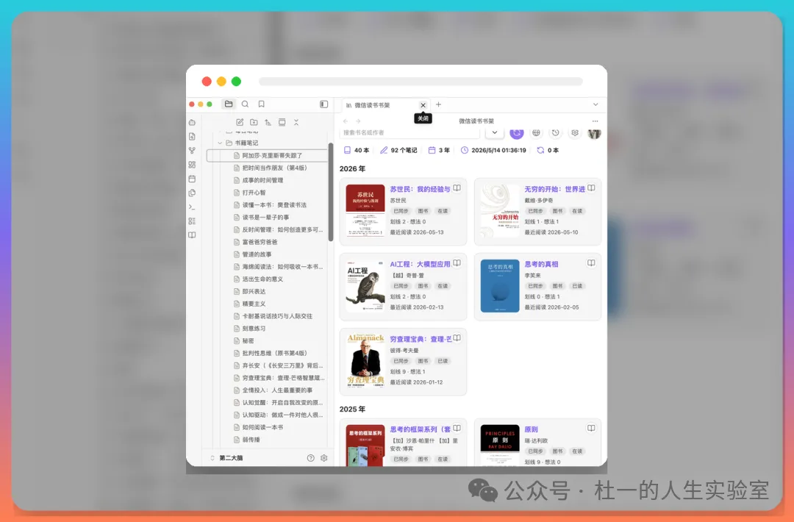Open the terminal command ribbon icon
The height and width of the screenshot is (522, 794).
click(x=192, y=207)
